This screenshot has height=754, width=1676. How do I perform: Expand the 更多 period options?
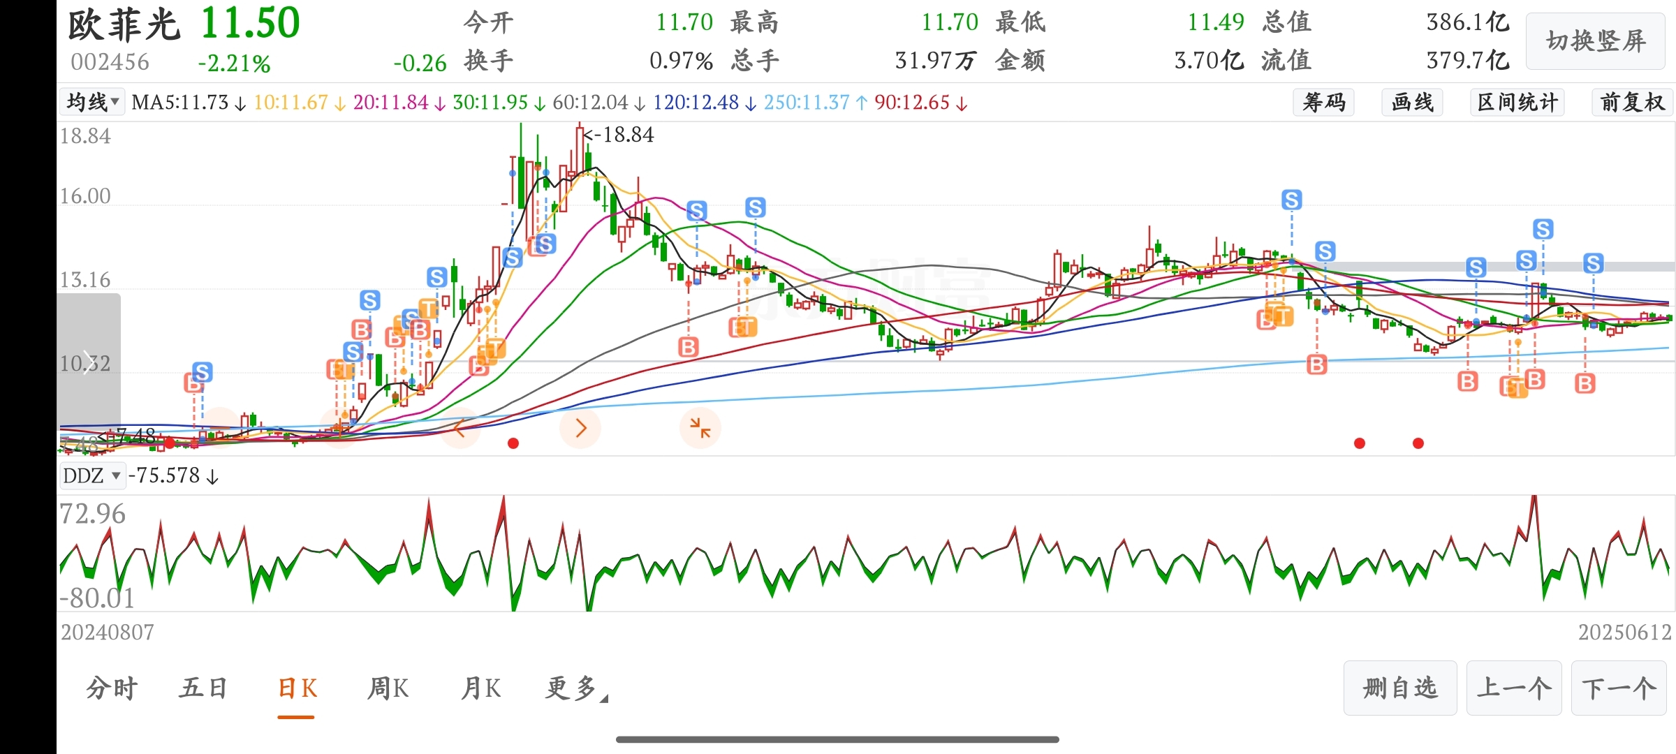[x=576, y=688]
